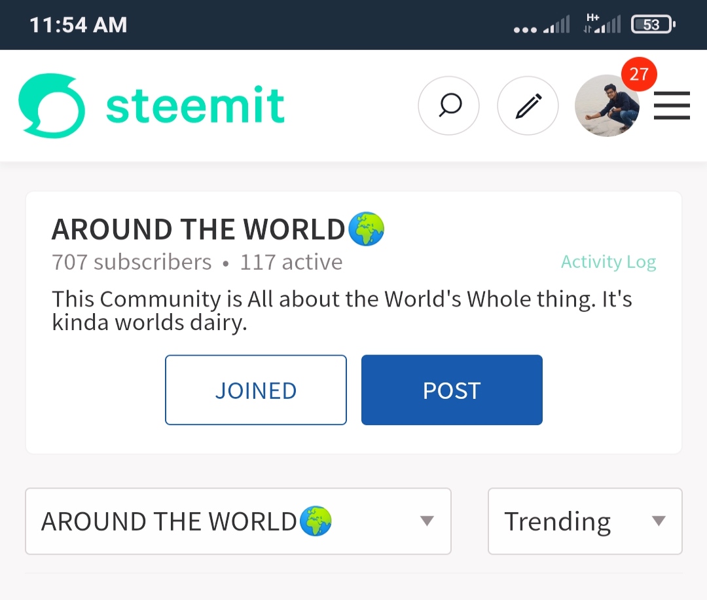707x600 pixels.
Task: Expand the AROUND THE WORLD community dropdown
Action: tap(238, 521)
